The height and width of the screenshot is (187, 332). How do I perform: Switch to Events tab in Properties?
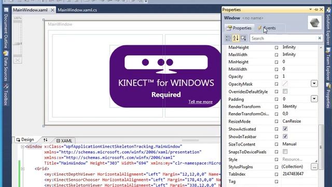click(267, 28)
